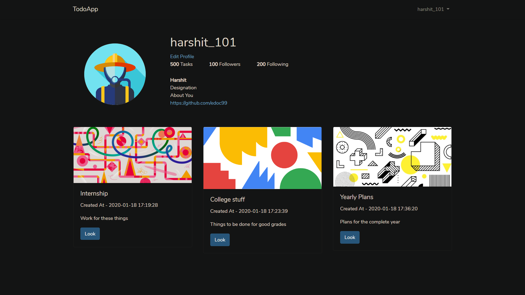This screenshot has width=525, height=295.
Task: Visit the github.com/edoc99 link
Action: pos(199,103)
